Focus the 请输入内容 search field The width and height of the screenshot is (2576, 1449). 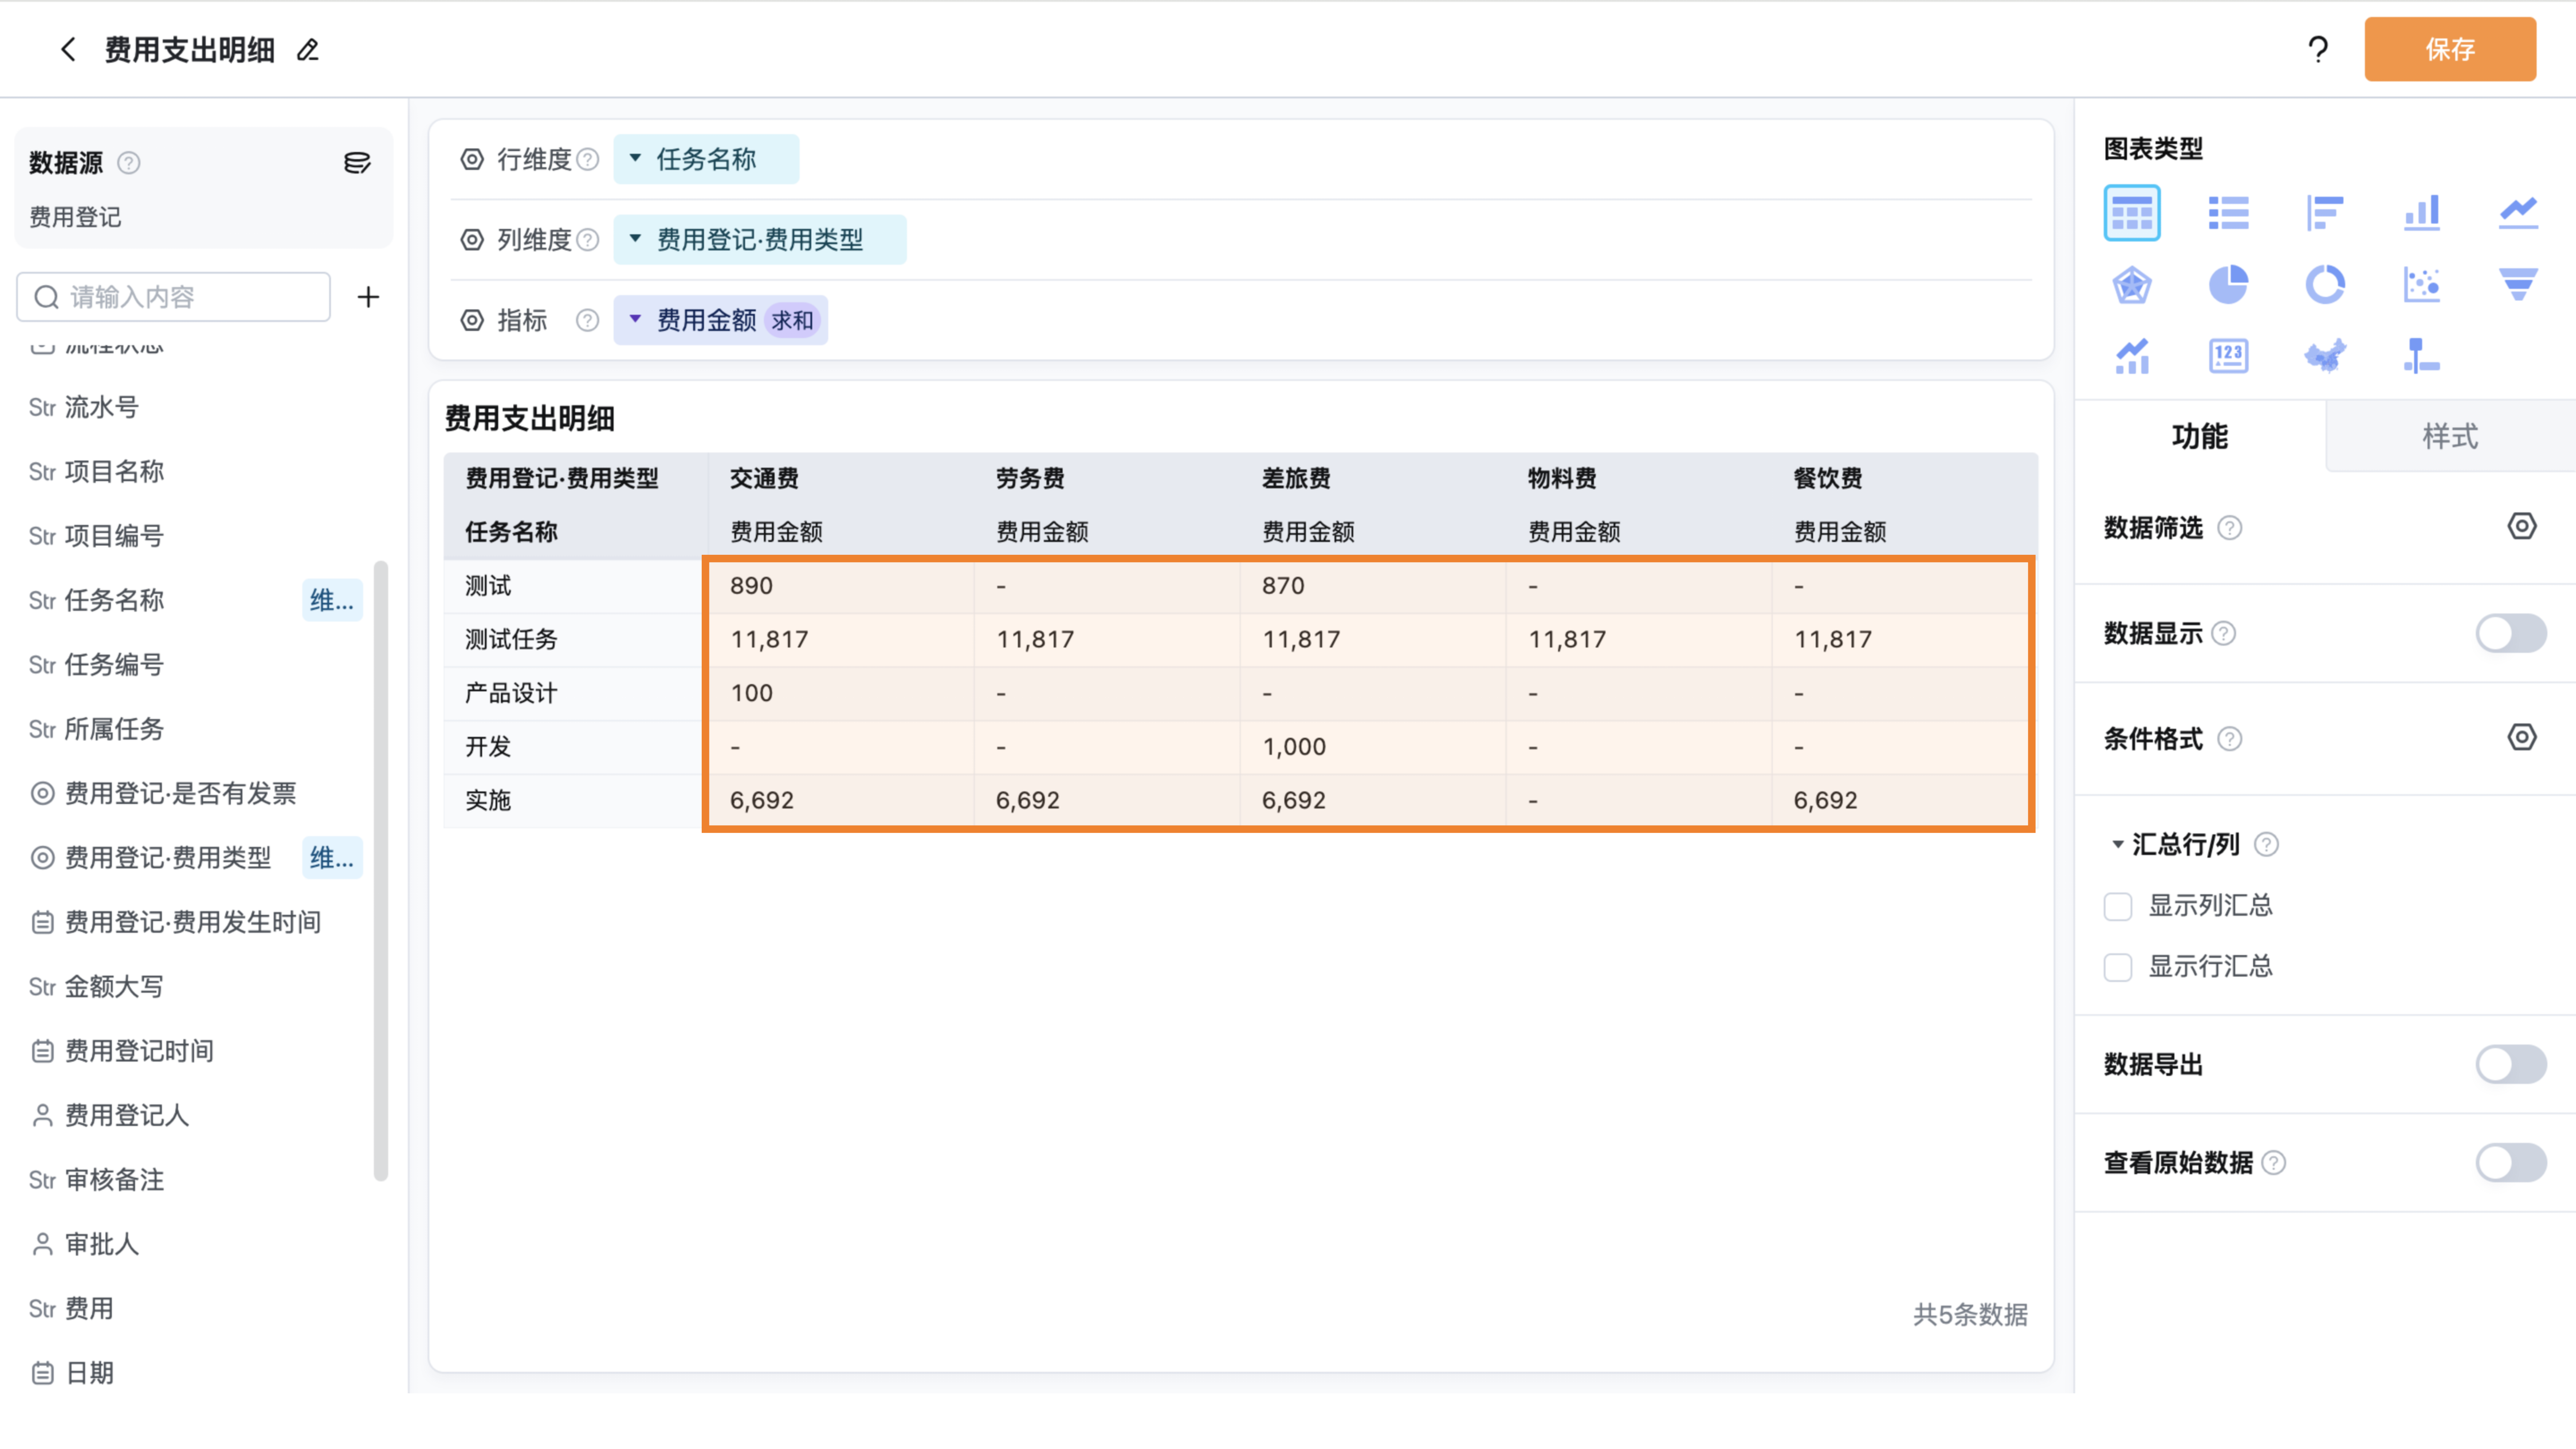click(x=174, y=297)
